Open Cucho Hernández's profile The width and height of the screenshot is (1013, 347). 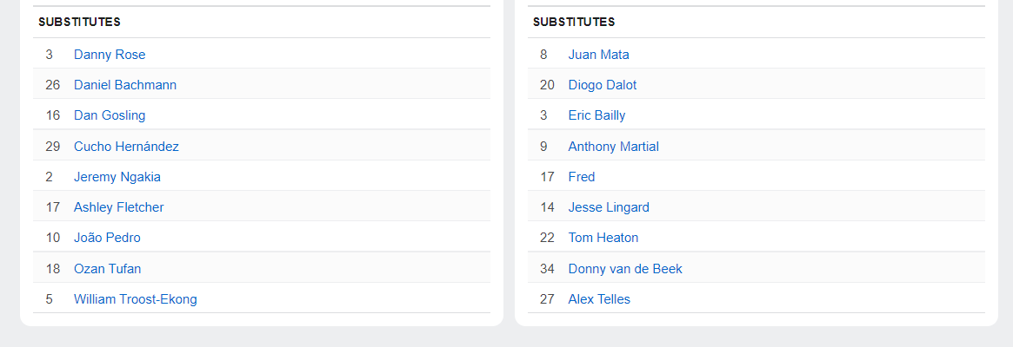point(126,147)
